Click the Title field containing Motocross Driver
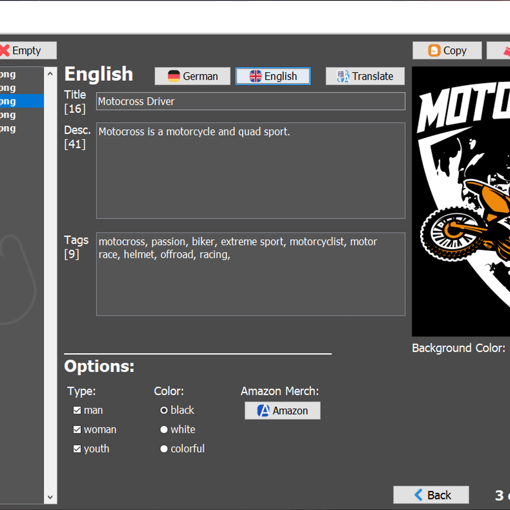 coord(250,102)
